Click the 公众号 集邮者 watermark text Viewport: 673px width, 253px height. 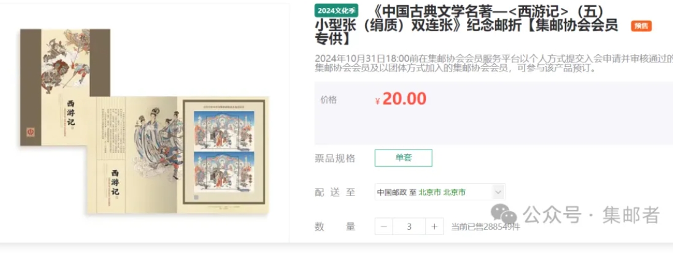tap(591, 214)
